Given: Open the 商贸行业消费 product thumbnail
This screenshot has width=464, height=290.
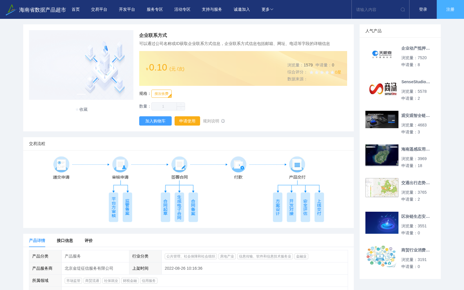Looking at the screenshot, I should pyautogui.click(x=382, y=256).
